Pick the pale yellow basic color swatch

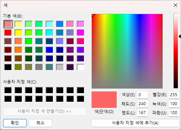(x=18, y=24)
